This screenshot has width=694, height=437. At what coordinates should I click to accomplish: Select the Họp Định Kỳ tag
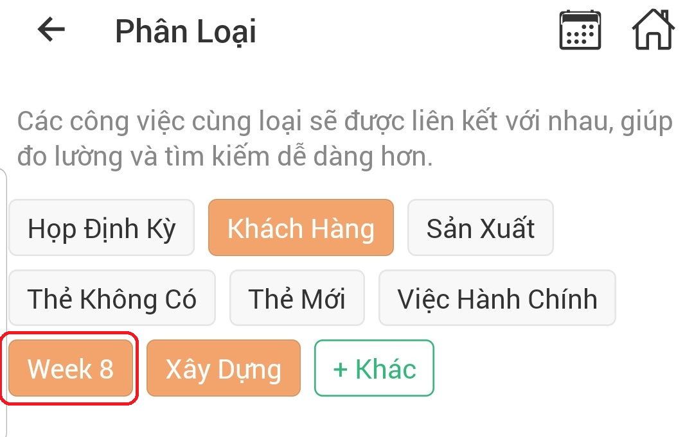pos(102,227)
